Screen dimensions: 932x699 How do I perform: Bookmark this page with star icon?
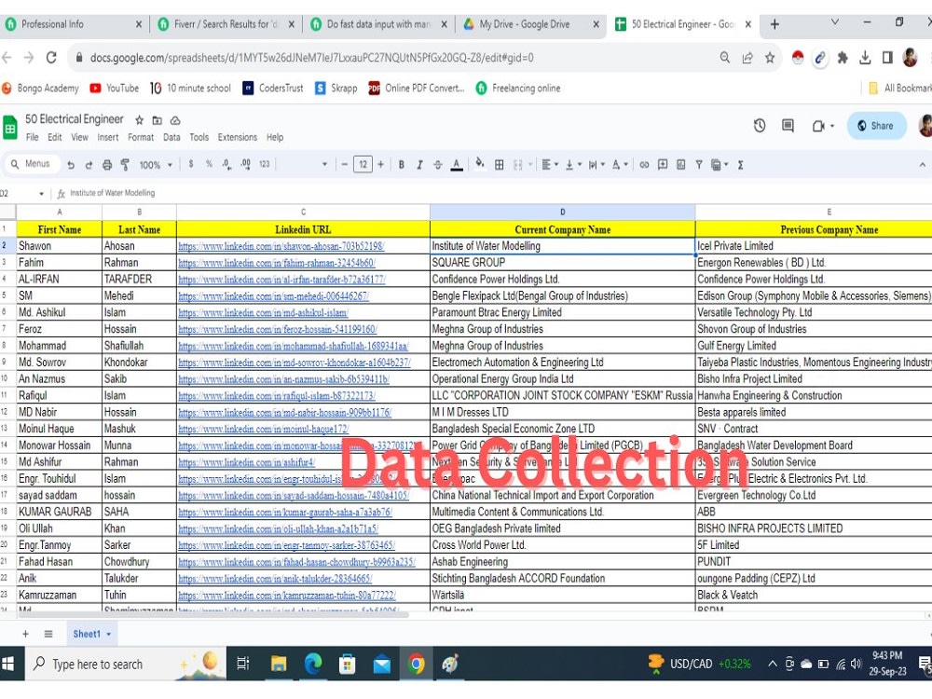pyautogui.click(x=770, y=58)
